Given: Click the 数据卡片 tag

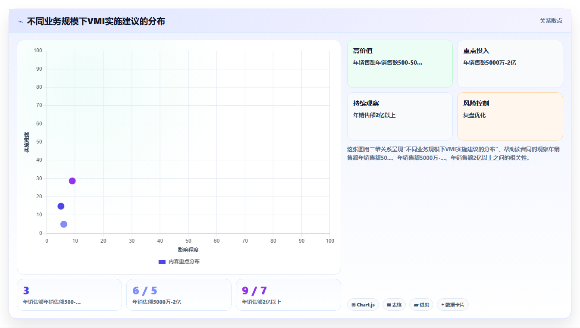Looking at the screenshot, I should pyautogui.click(x=453, y=305).
